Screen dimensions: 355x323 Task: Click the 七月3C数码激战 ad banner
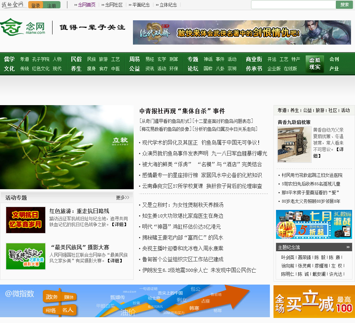point(314,224)
